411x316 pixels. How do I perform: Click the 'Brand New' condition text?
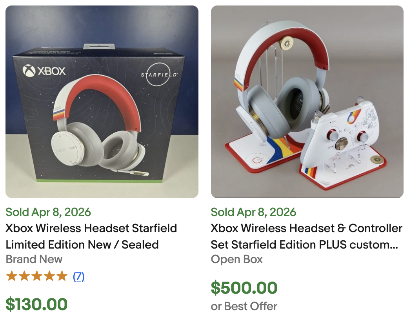point(33,259)
